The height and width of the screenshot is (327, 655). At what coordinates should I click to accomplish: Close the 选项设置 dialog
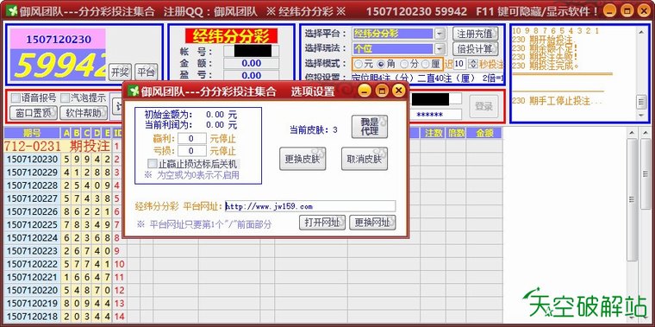[398, 91]
